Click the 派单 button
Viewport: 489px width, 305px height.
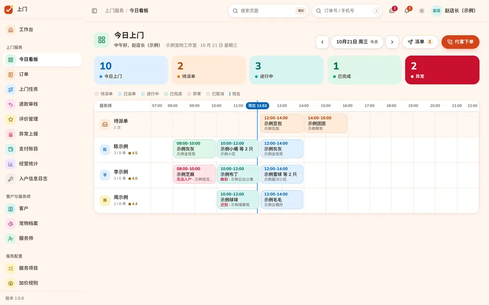click(420, 42)
